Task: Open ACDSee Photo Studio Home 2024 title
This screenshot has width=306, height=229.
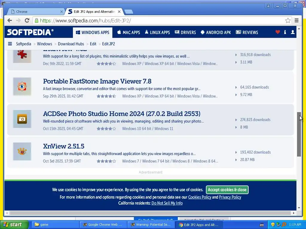Action: pos(122,114)
